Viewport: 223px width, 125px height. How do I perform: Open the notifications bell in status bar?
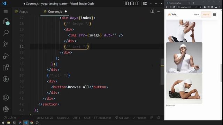[159, 118]
